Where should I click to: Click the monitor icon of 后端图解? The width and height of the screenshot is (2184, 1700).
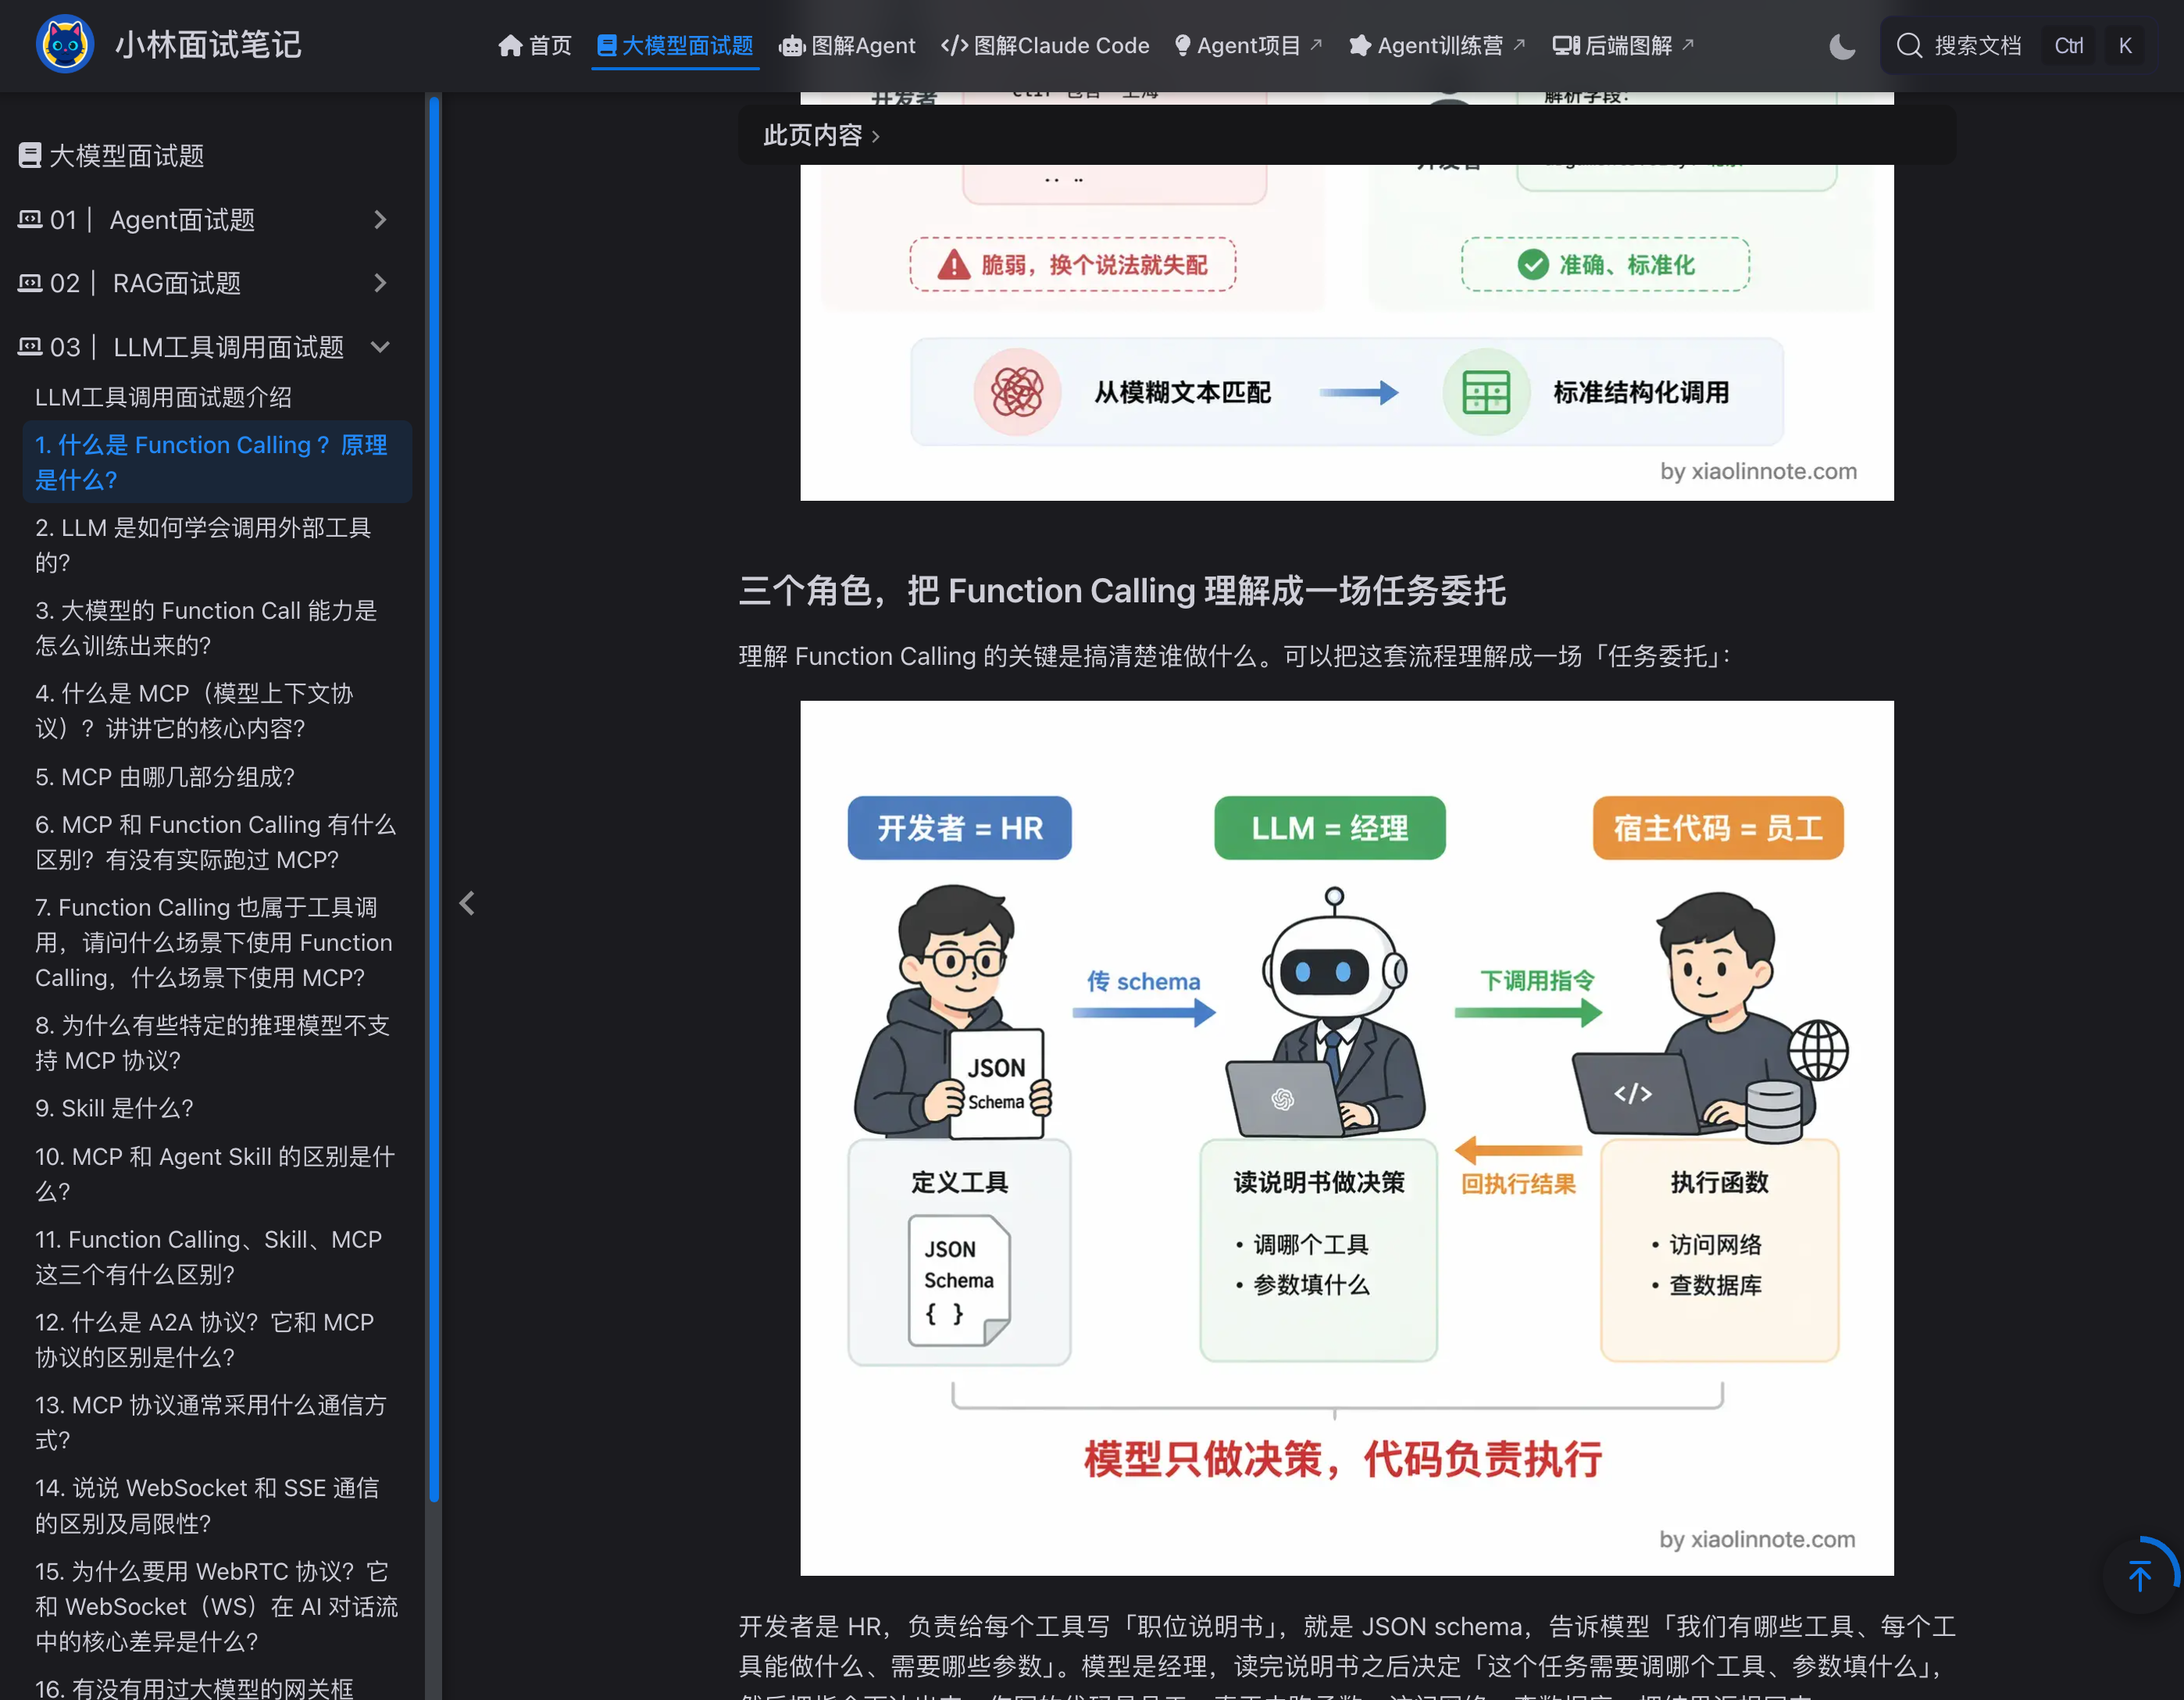(1566, 46)
